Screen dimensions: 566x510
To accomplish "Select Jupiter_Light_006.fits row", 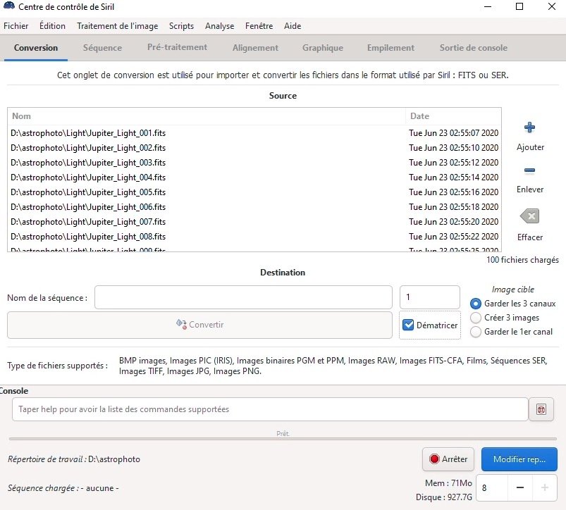I will click(x=254, y=207).
